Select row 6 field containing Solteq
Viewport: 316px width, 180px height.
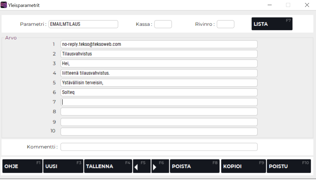159,92
